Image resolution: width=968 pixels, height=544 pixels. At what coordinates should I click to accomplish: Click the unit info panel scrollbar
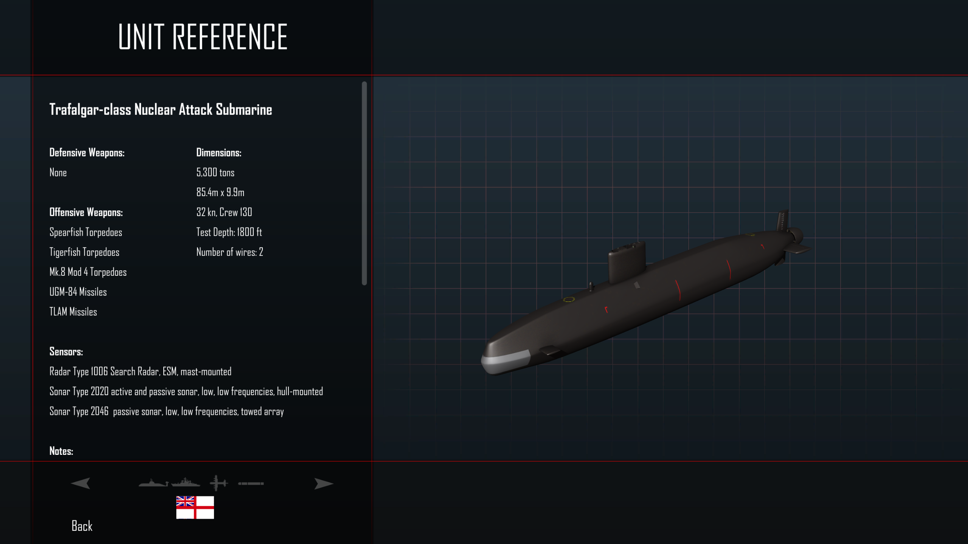click(x=365, y=183)
